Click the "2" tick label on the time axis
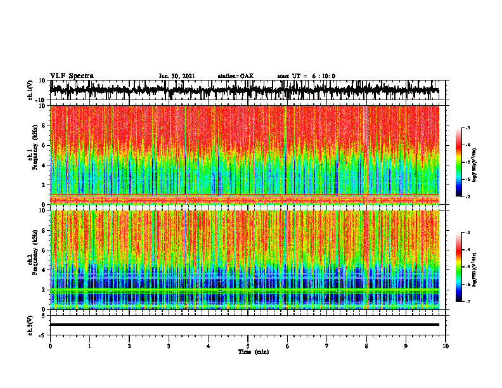502x388 pixels. [129, 346]
